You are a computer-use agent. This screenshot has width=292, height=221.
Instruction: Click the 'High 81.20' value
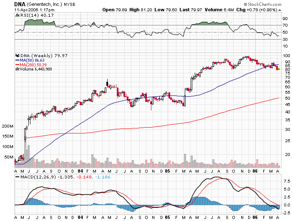(141, 10)
